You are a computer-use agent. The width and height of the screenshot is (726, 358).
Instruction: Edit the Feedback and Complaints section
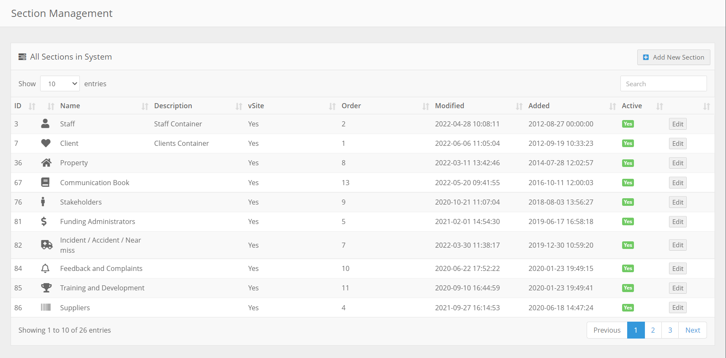[678, 268]
